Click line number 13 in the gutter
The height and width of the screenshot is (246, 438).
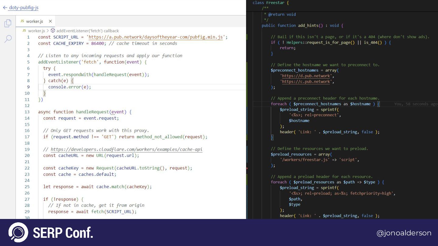pos(27,112)
